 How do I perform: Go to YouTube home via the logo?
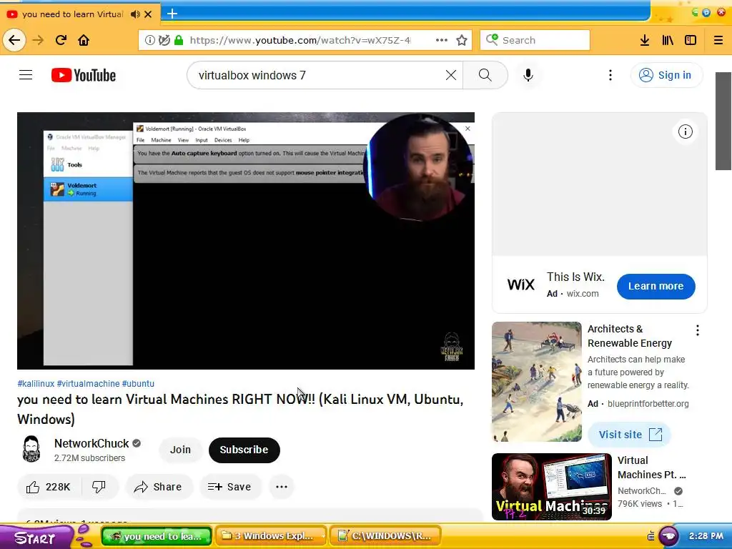[x=84, y=75]
